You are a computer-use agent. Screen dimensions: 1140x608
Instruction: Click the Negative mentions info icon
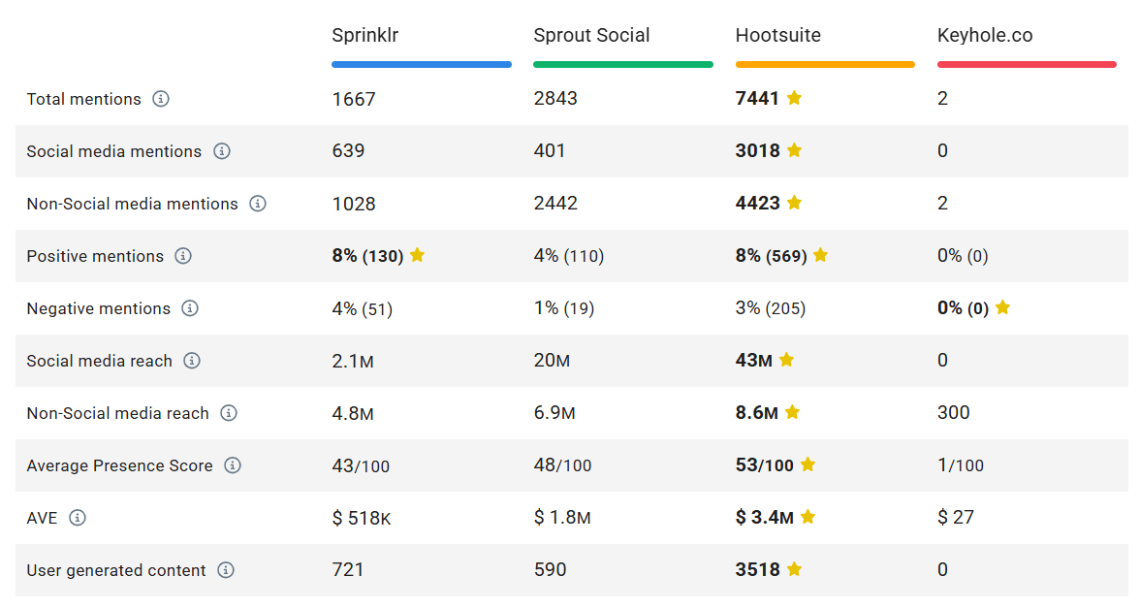[x=191, y=308]
